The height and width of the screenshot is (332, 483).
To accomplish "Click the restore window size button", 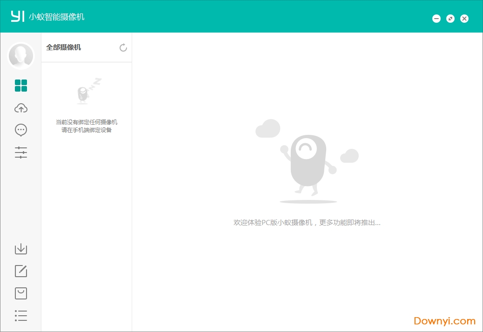I will (x=450, y=19).
